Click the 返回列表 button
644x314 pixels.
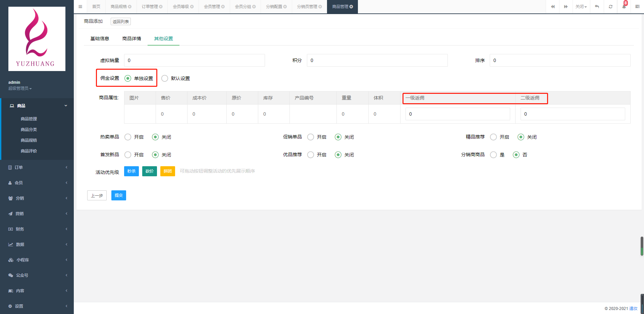[x=121, y=21]
